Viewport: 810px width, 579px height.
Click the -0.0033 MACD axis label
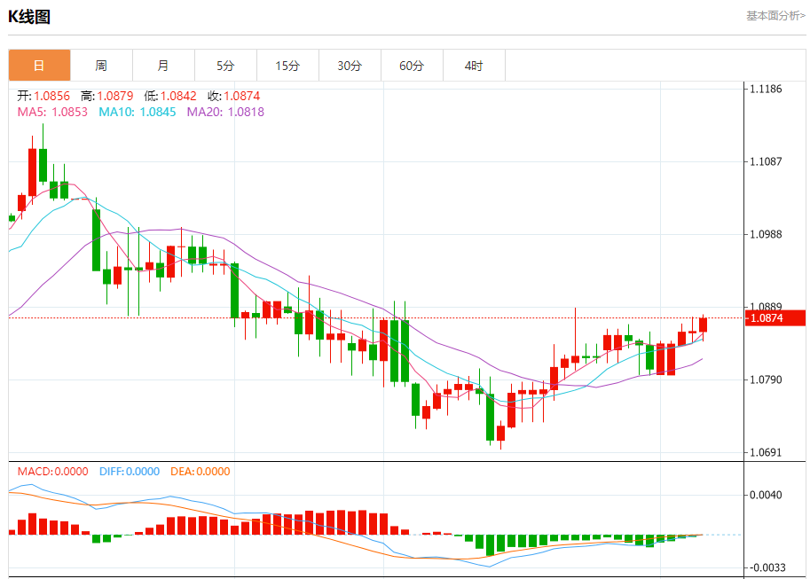click(767, 568)
